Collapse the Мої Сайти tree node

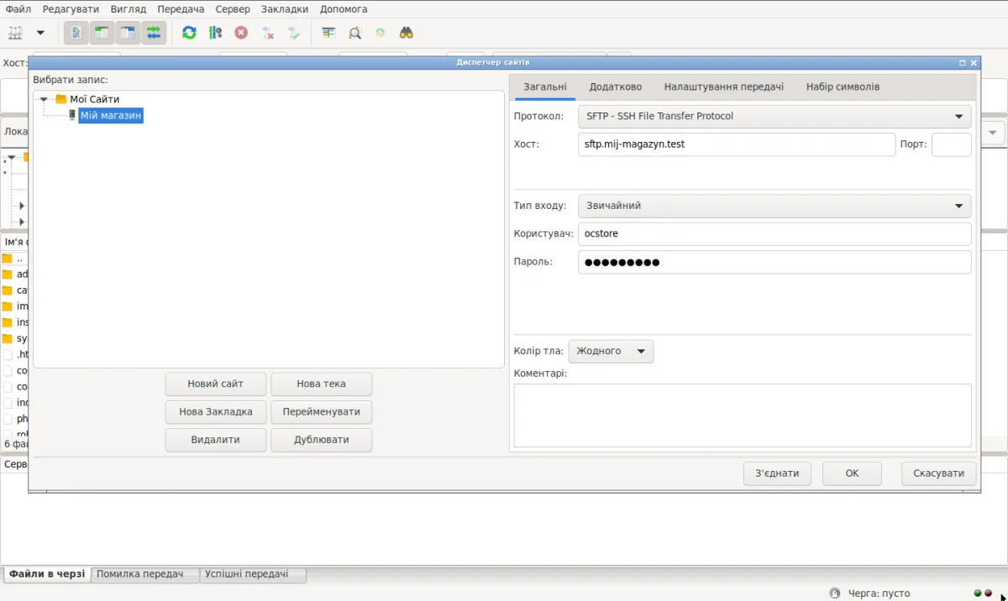pyautogui.click(x=44, y=99)
